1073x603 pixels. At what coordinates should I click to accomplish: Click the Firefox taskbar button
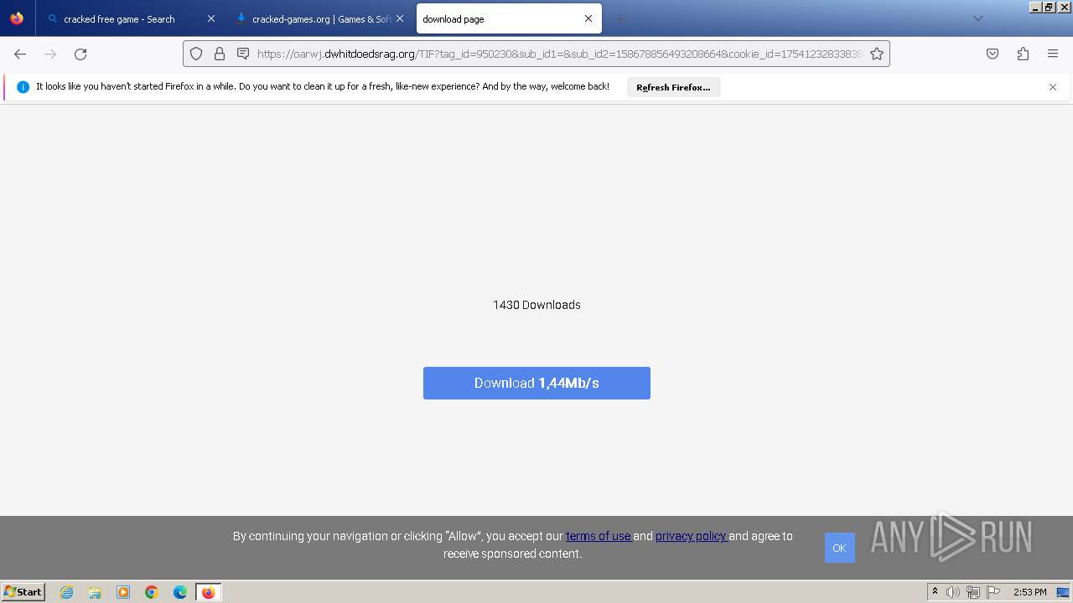pos(208,592)
